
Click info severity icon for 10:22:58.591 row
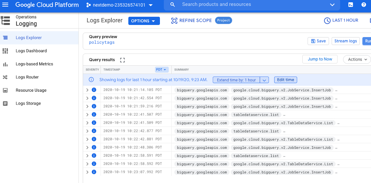tap(94, 156)
